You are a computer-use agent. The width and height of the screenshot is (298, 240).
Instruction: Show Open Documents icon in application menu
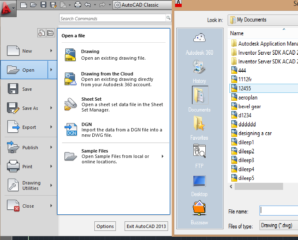50,33
